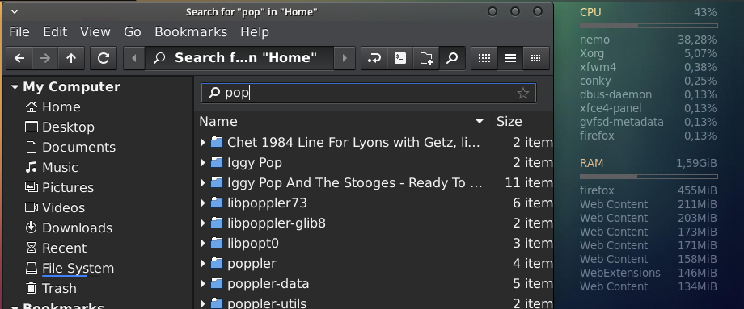Expand the libpoppler73 folder

pos(203,203)
